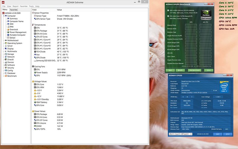This screenshot has height=149, width=238.
Task: Select the Portable Computer icon
Action: point(8,35)
